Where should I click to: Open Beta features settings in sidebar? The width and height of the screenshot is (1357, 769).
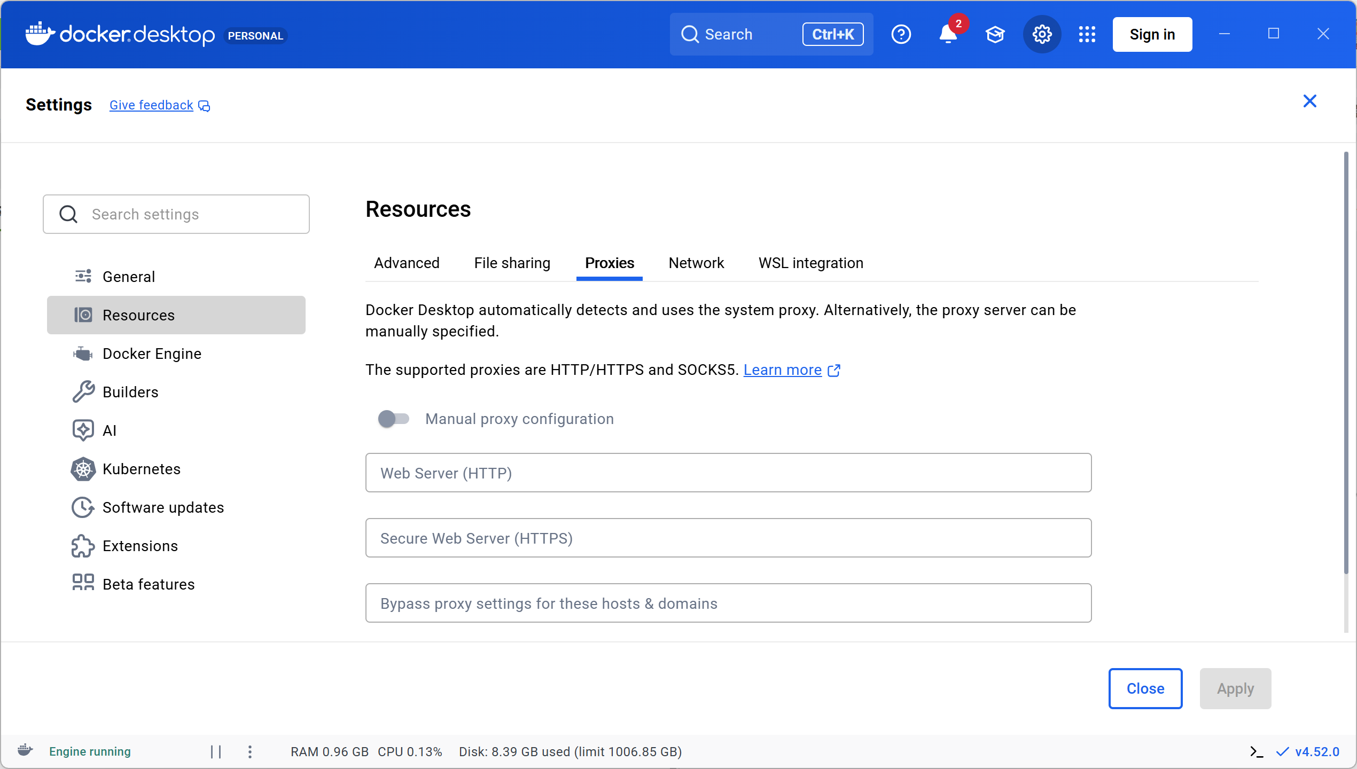coord(149,584)
